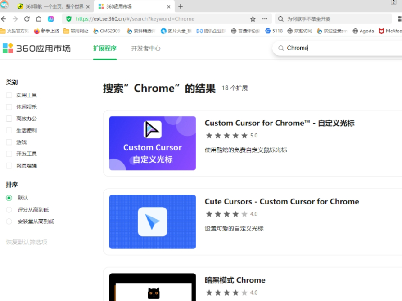Viewport: 402px width, 301px height.
Task: Close the 360应用市场 tab
Action: coord(169,7)
